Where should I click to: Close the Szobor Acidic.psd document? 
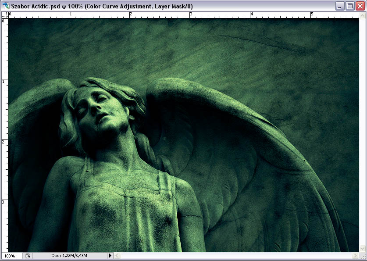click(360, 6)
